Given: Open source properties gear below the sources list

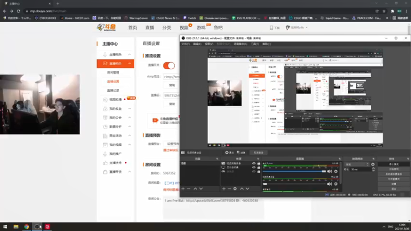Looking at the screenshot, I should pos(235,188).
